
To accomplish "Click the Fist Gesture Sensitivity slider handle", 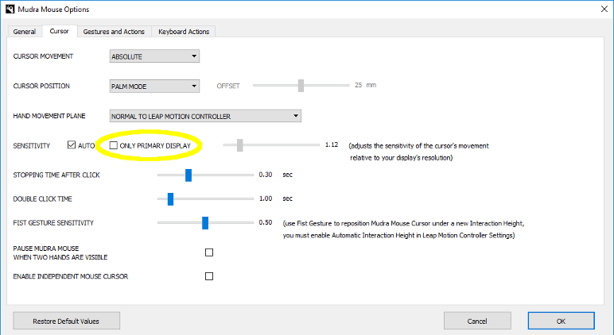I will click(x=205, y=223).
